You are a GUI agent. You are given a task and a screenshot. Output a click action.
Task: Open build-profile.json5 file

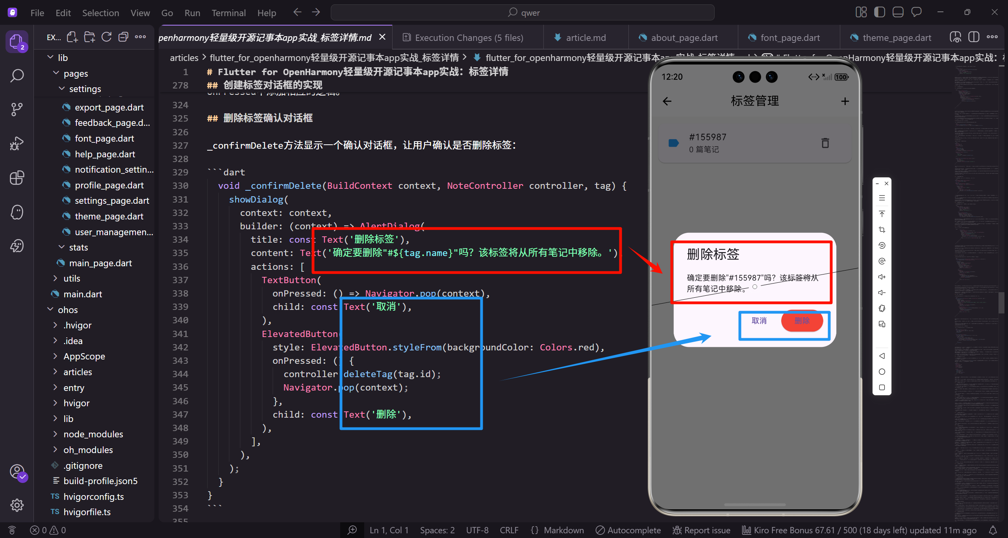point(100,481)
